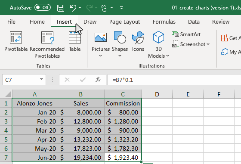Select the May-20 cell

(34, 149)
